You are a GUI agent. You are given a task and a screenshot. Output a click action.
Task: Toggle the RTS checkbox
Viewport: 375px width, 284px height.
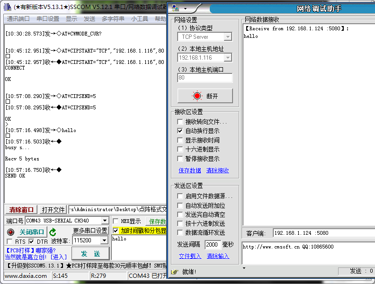(x=9, y=241)
